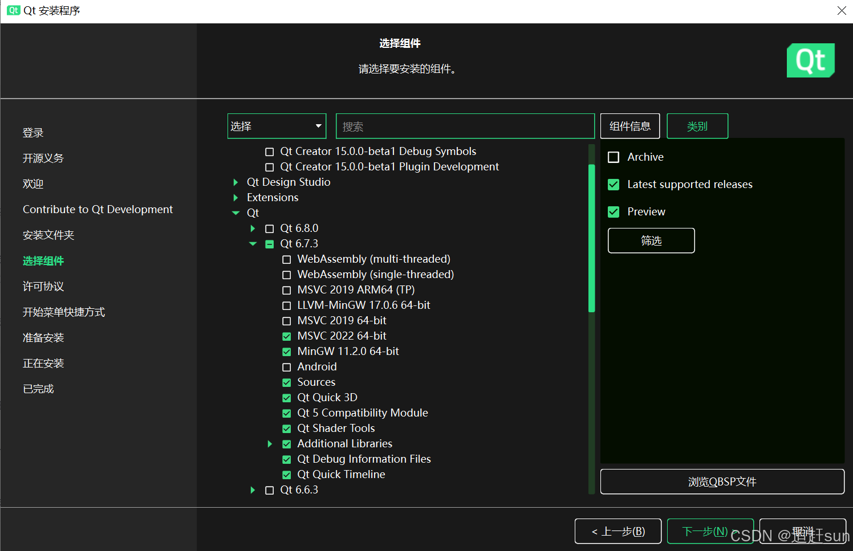
Task: Open the 选择 dropdown menu
Action: 277,126
